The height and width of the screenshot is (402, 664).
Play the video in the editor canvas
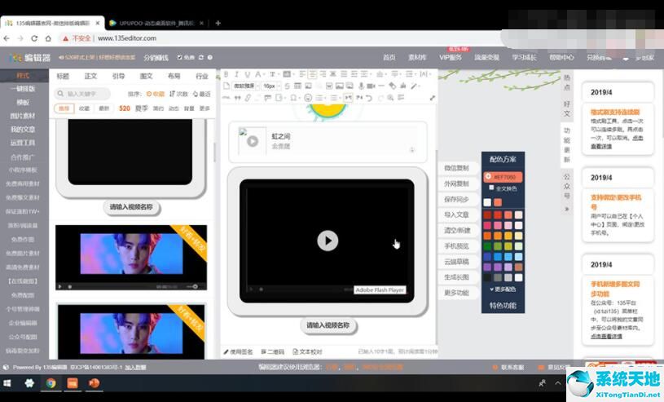(327, 240)
